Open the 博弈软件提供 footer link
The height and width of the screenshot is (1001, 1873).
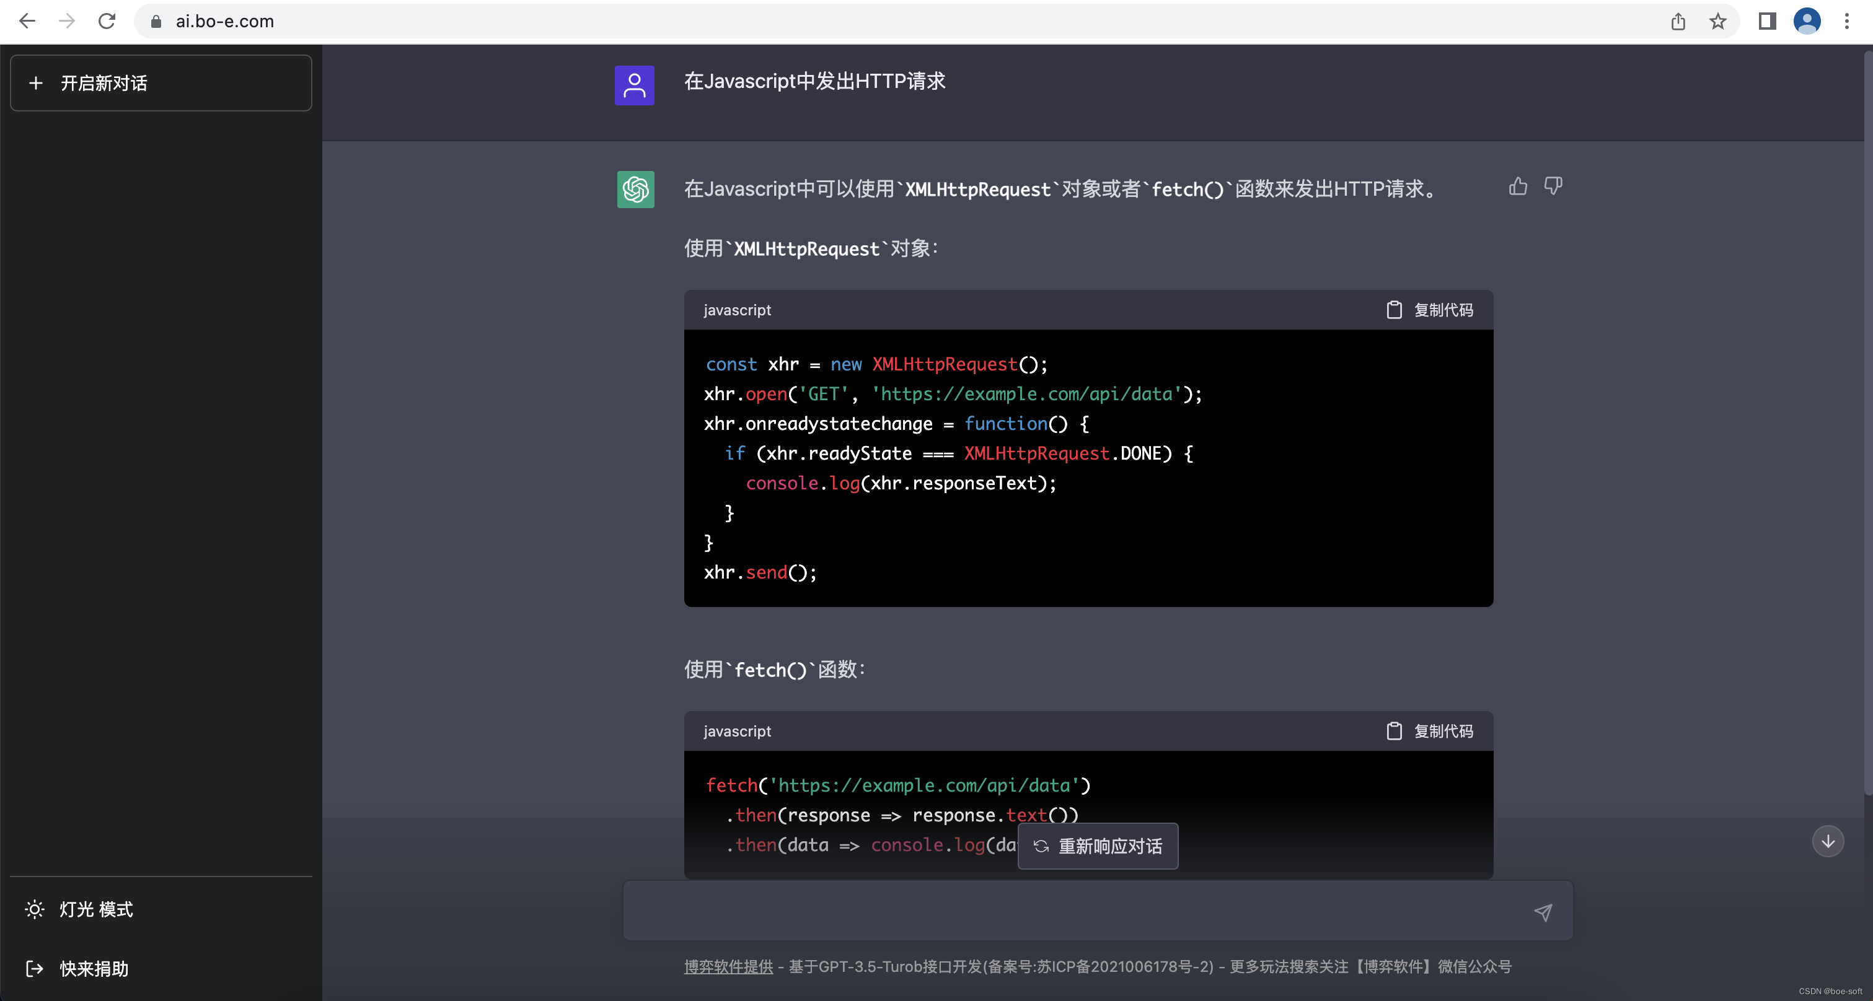coord(728,967)
